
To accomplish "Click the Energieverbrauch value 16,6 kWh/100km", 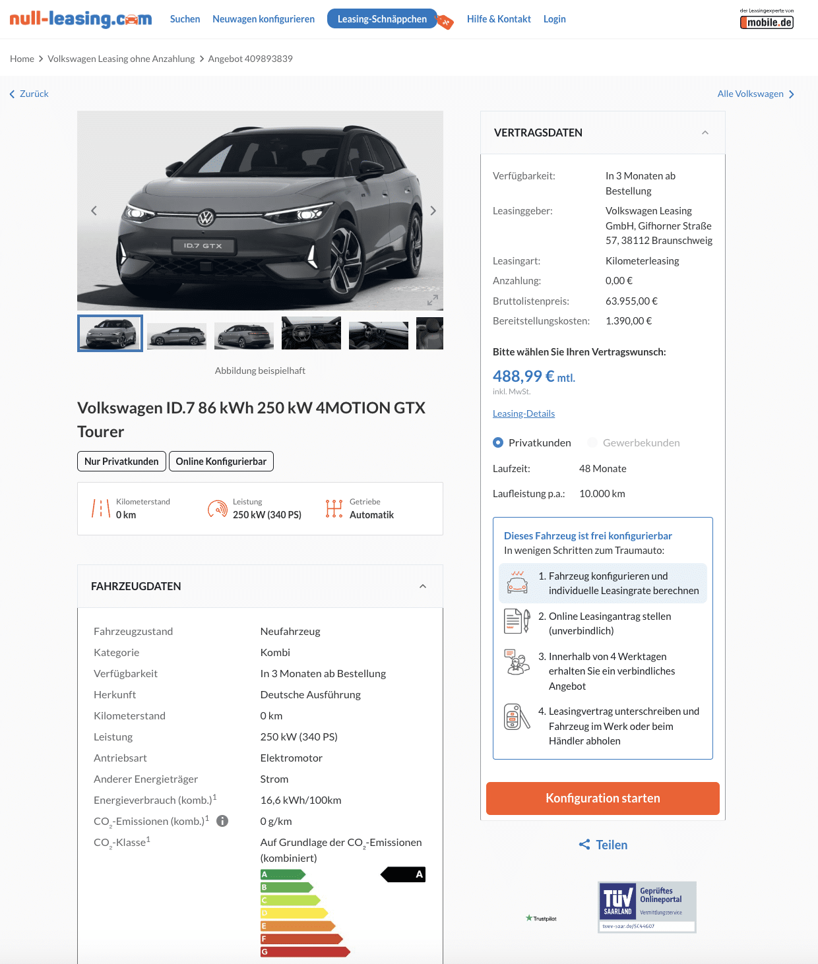I will (x=301, y=800).
